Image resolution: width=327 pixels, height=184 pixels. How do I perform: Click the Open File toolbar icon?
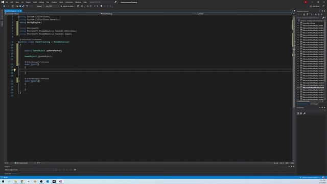(x=17, y=6)
